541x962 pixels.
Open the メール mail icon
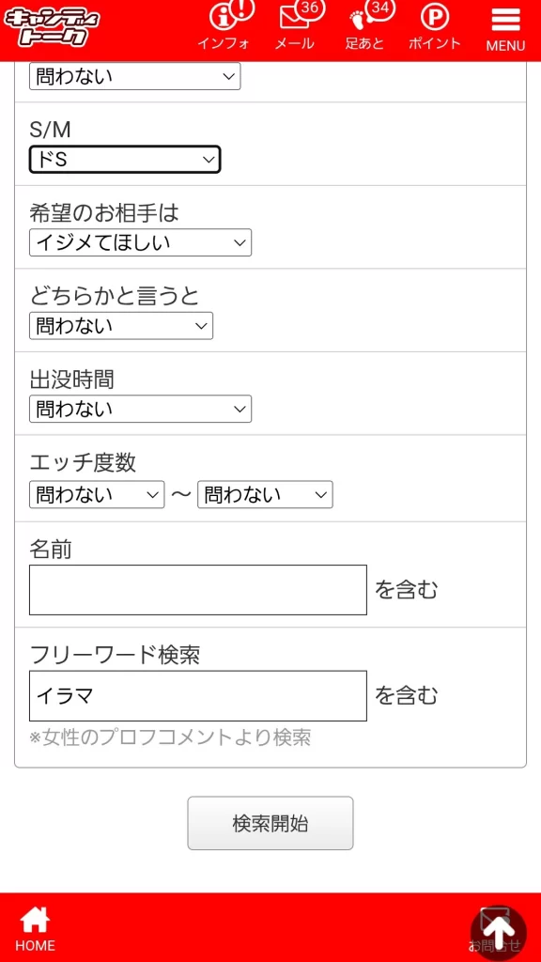(x=295, y=23)
